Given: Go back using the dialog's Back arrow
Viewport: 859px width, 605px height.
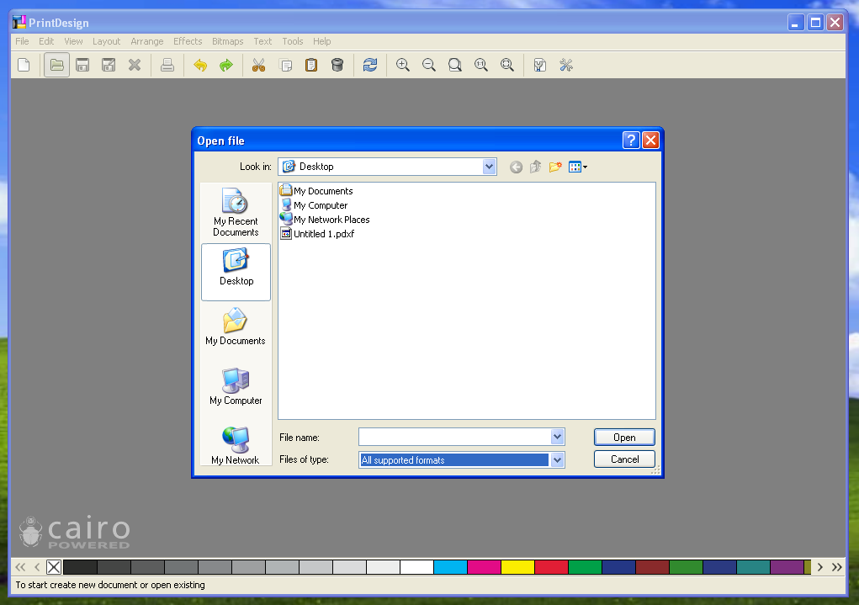Looking at the screenshot, I should coord(516,167).
